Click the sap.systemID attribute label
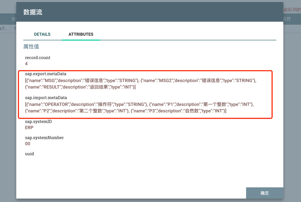Viewport: 301px width, 202px height. 38,122
